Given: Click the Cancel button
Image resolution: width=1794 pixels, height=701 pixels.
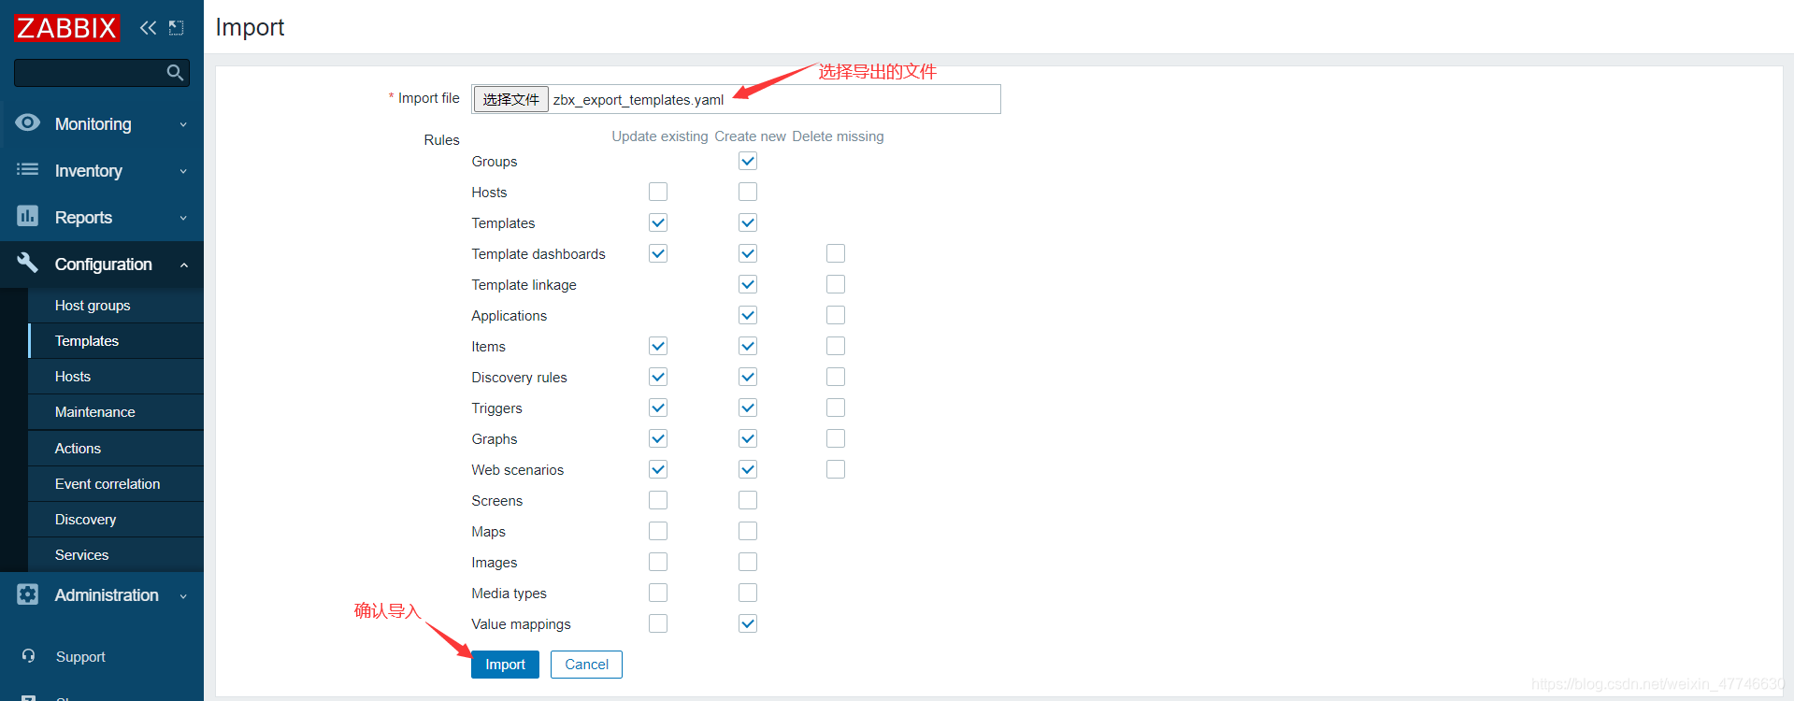Looking at the screenshot, I should [x=586, y=665].
